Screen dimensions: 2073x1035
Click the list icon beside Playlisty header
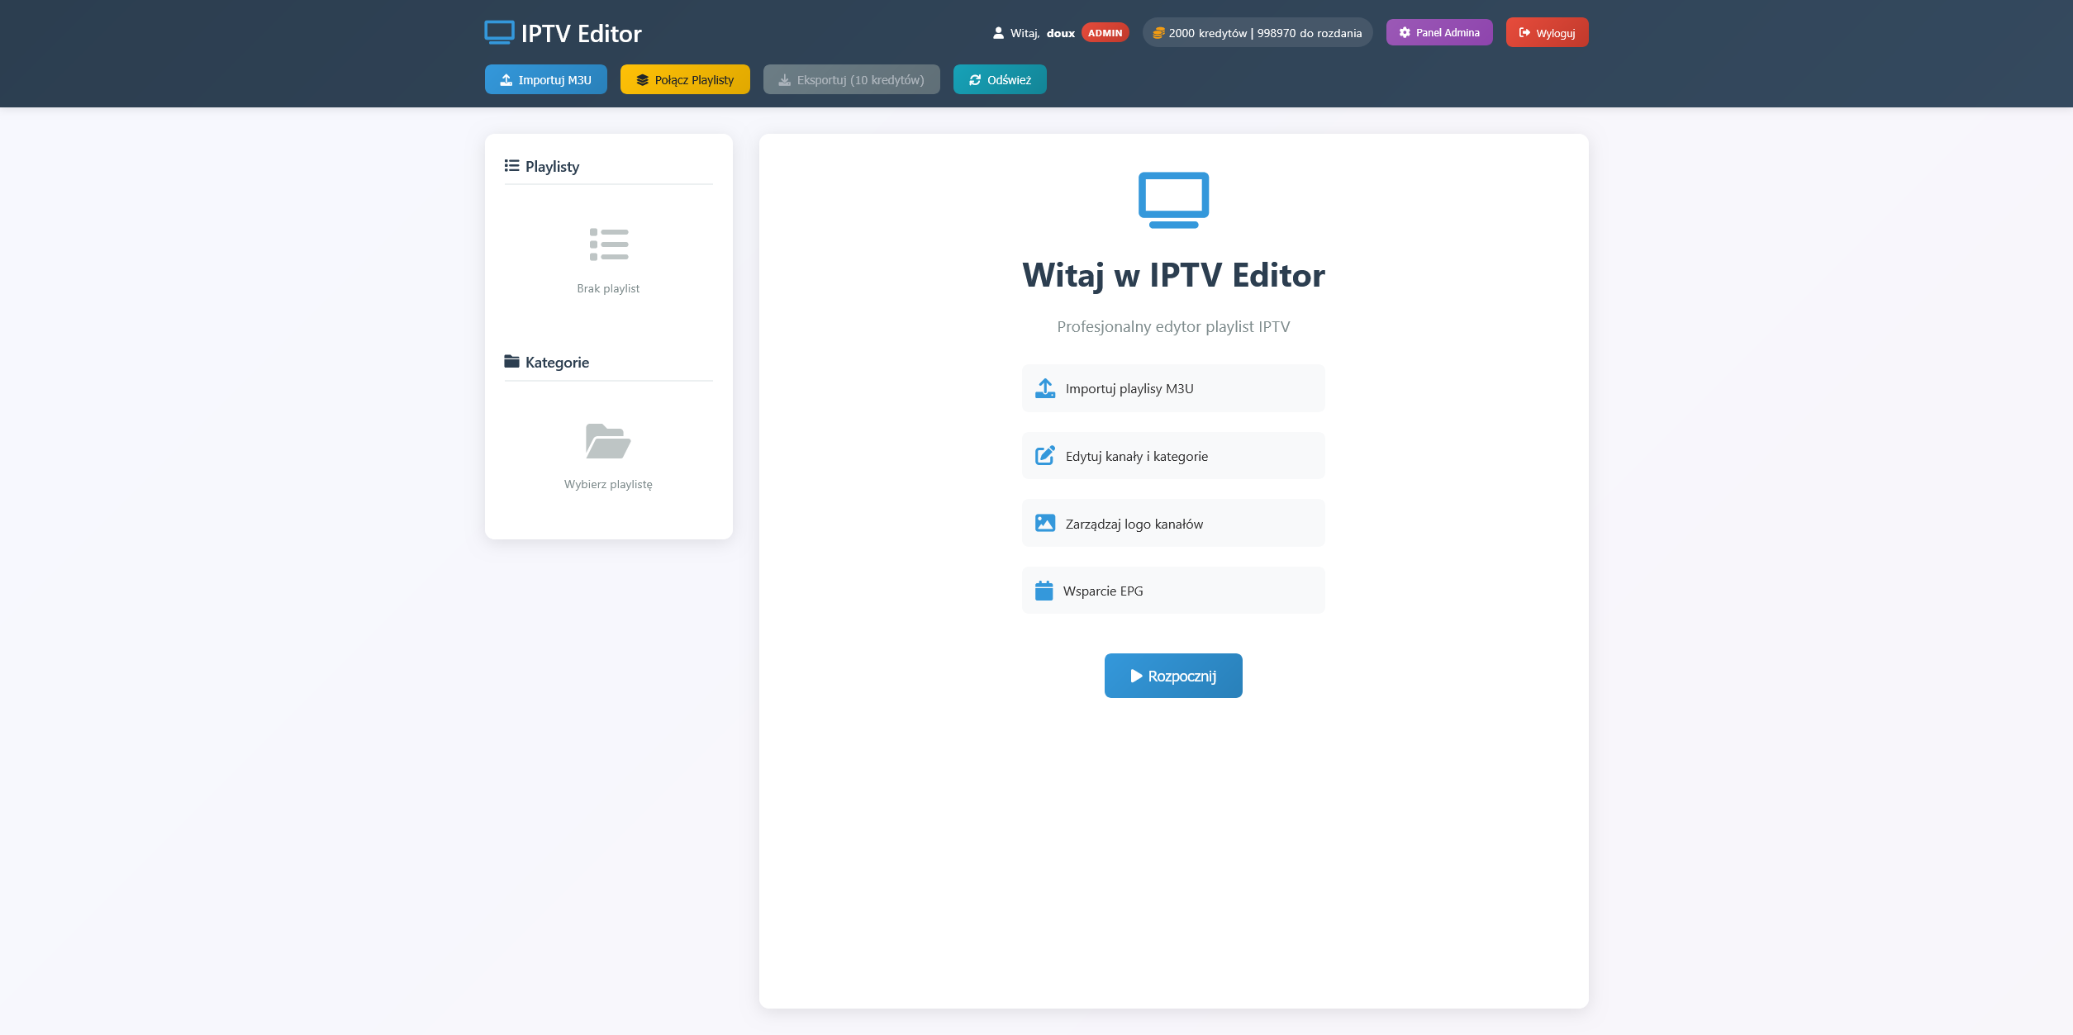coord(511,165)
